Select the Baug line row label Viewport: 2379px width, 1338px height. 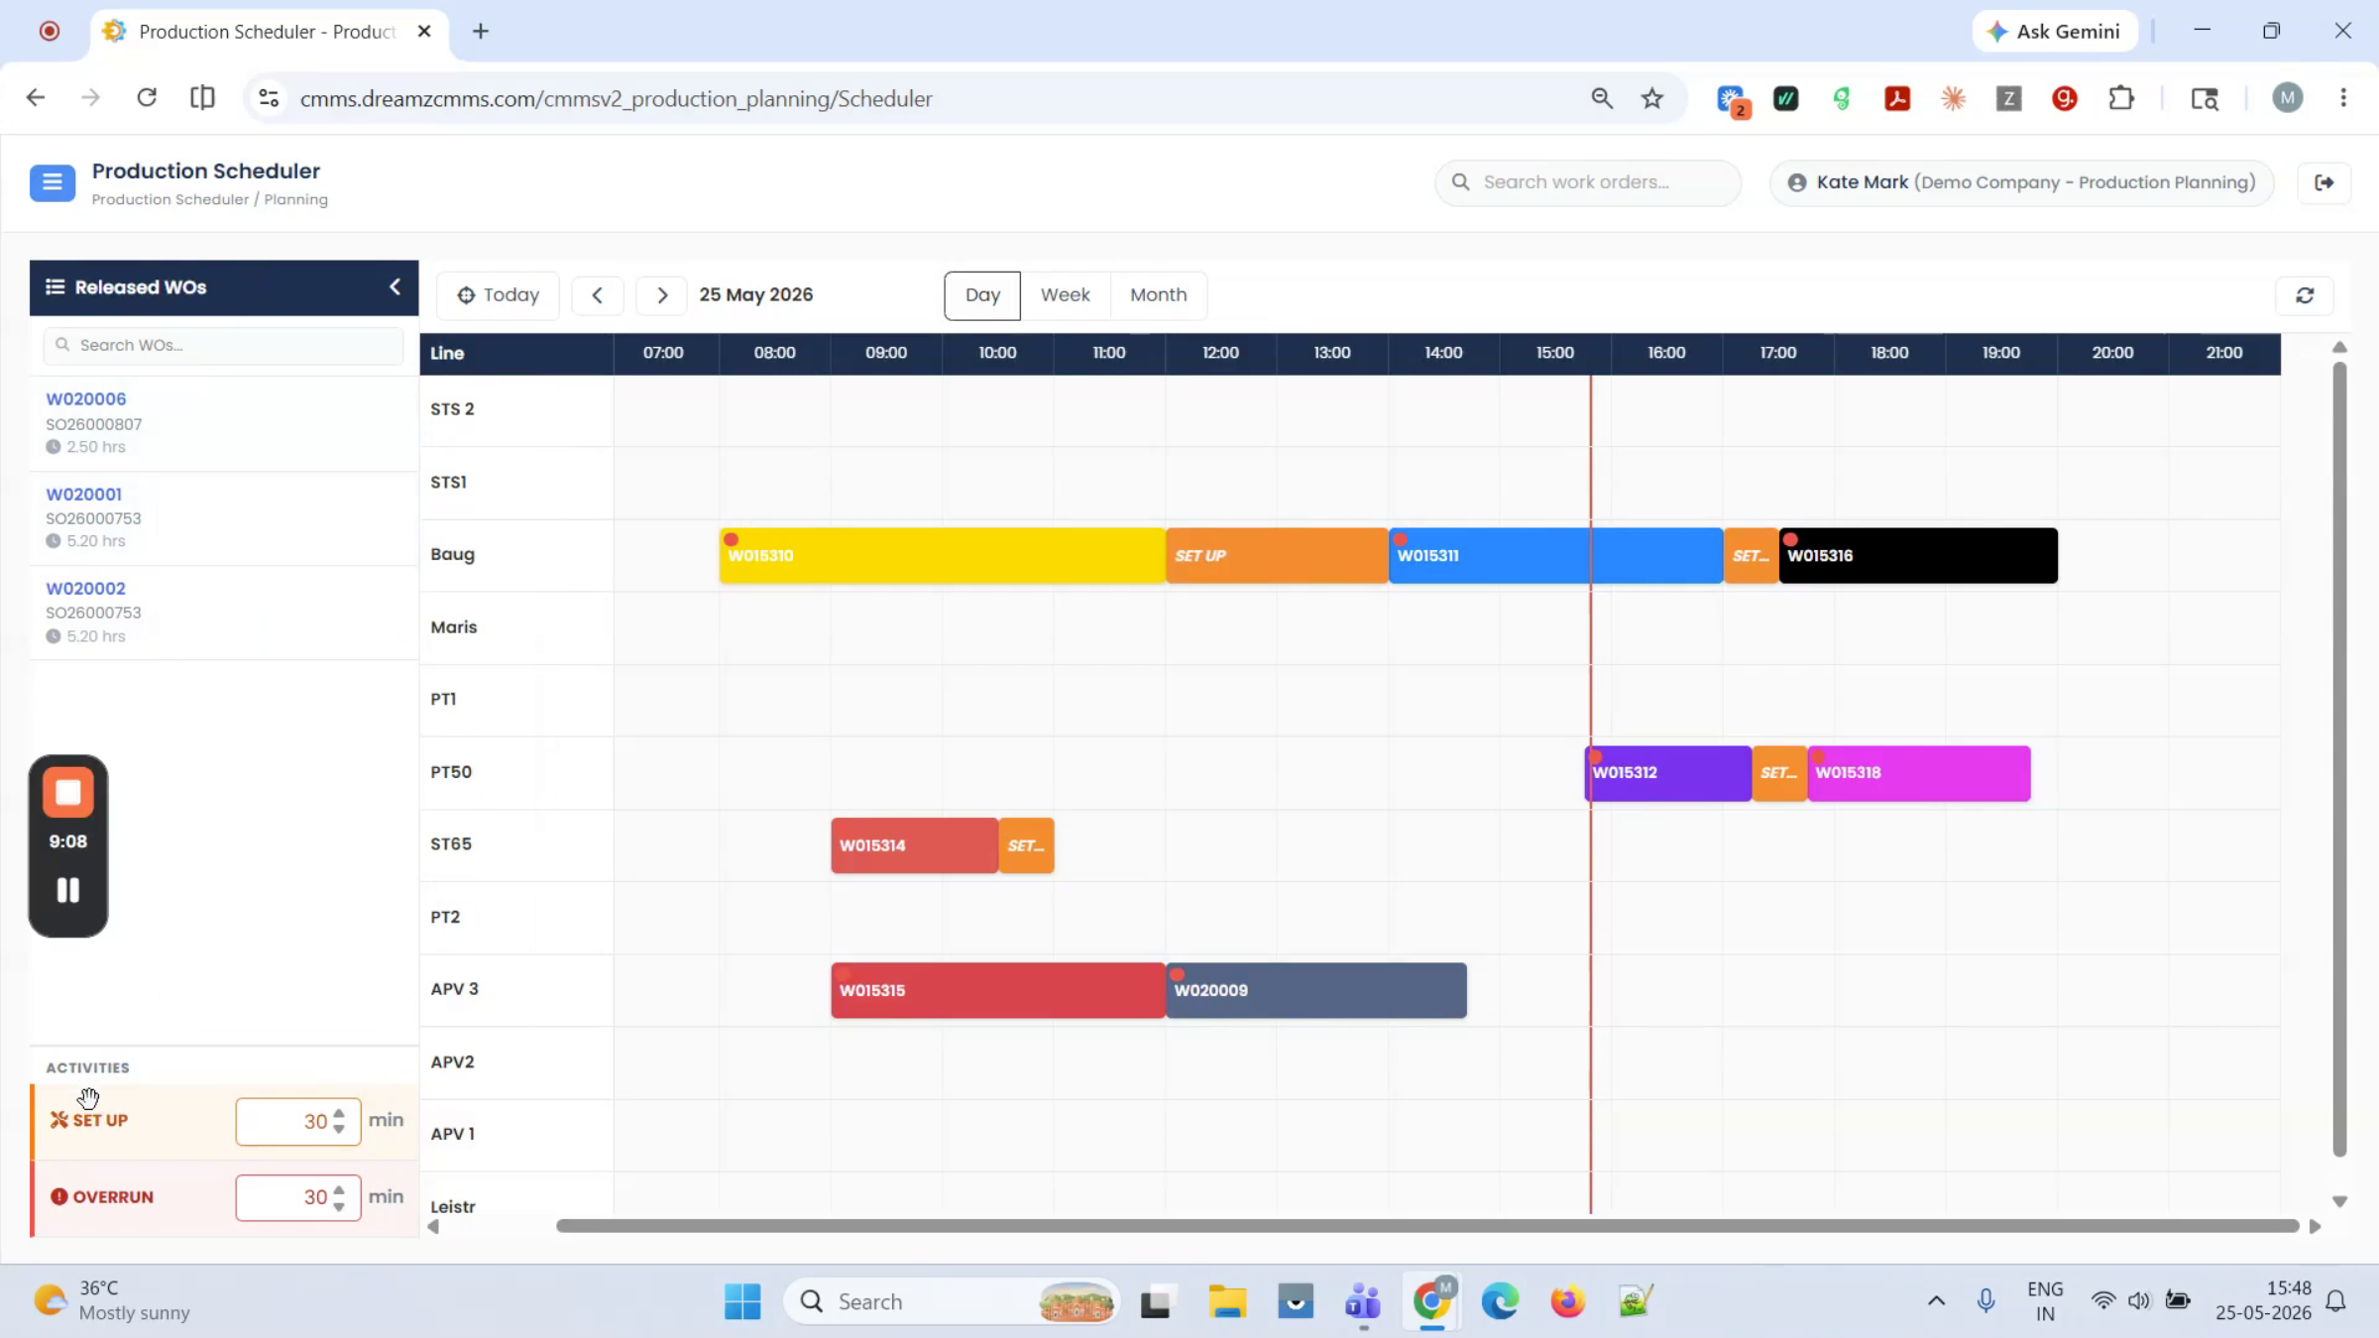point(453,555)
